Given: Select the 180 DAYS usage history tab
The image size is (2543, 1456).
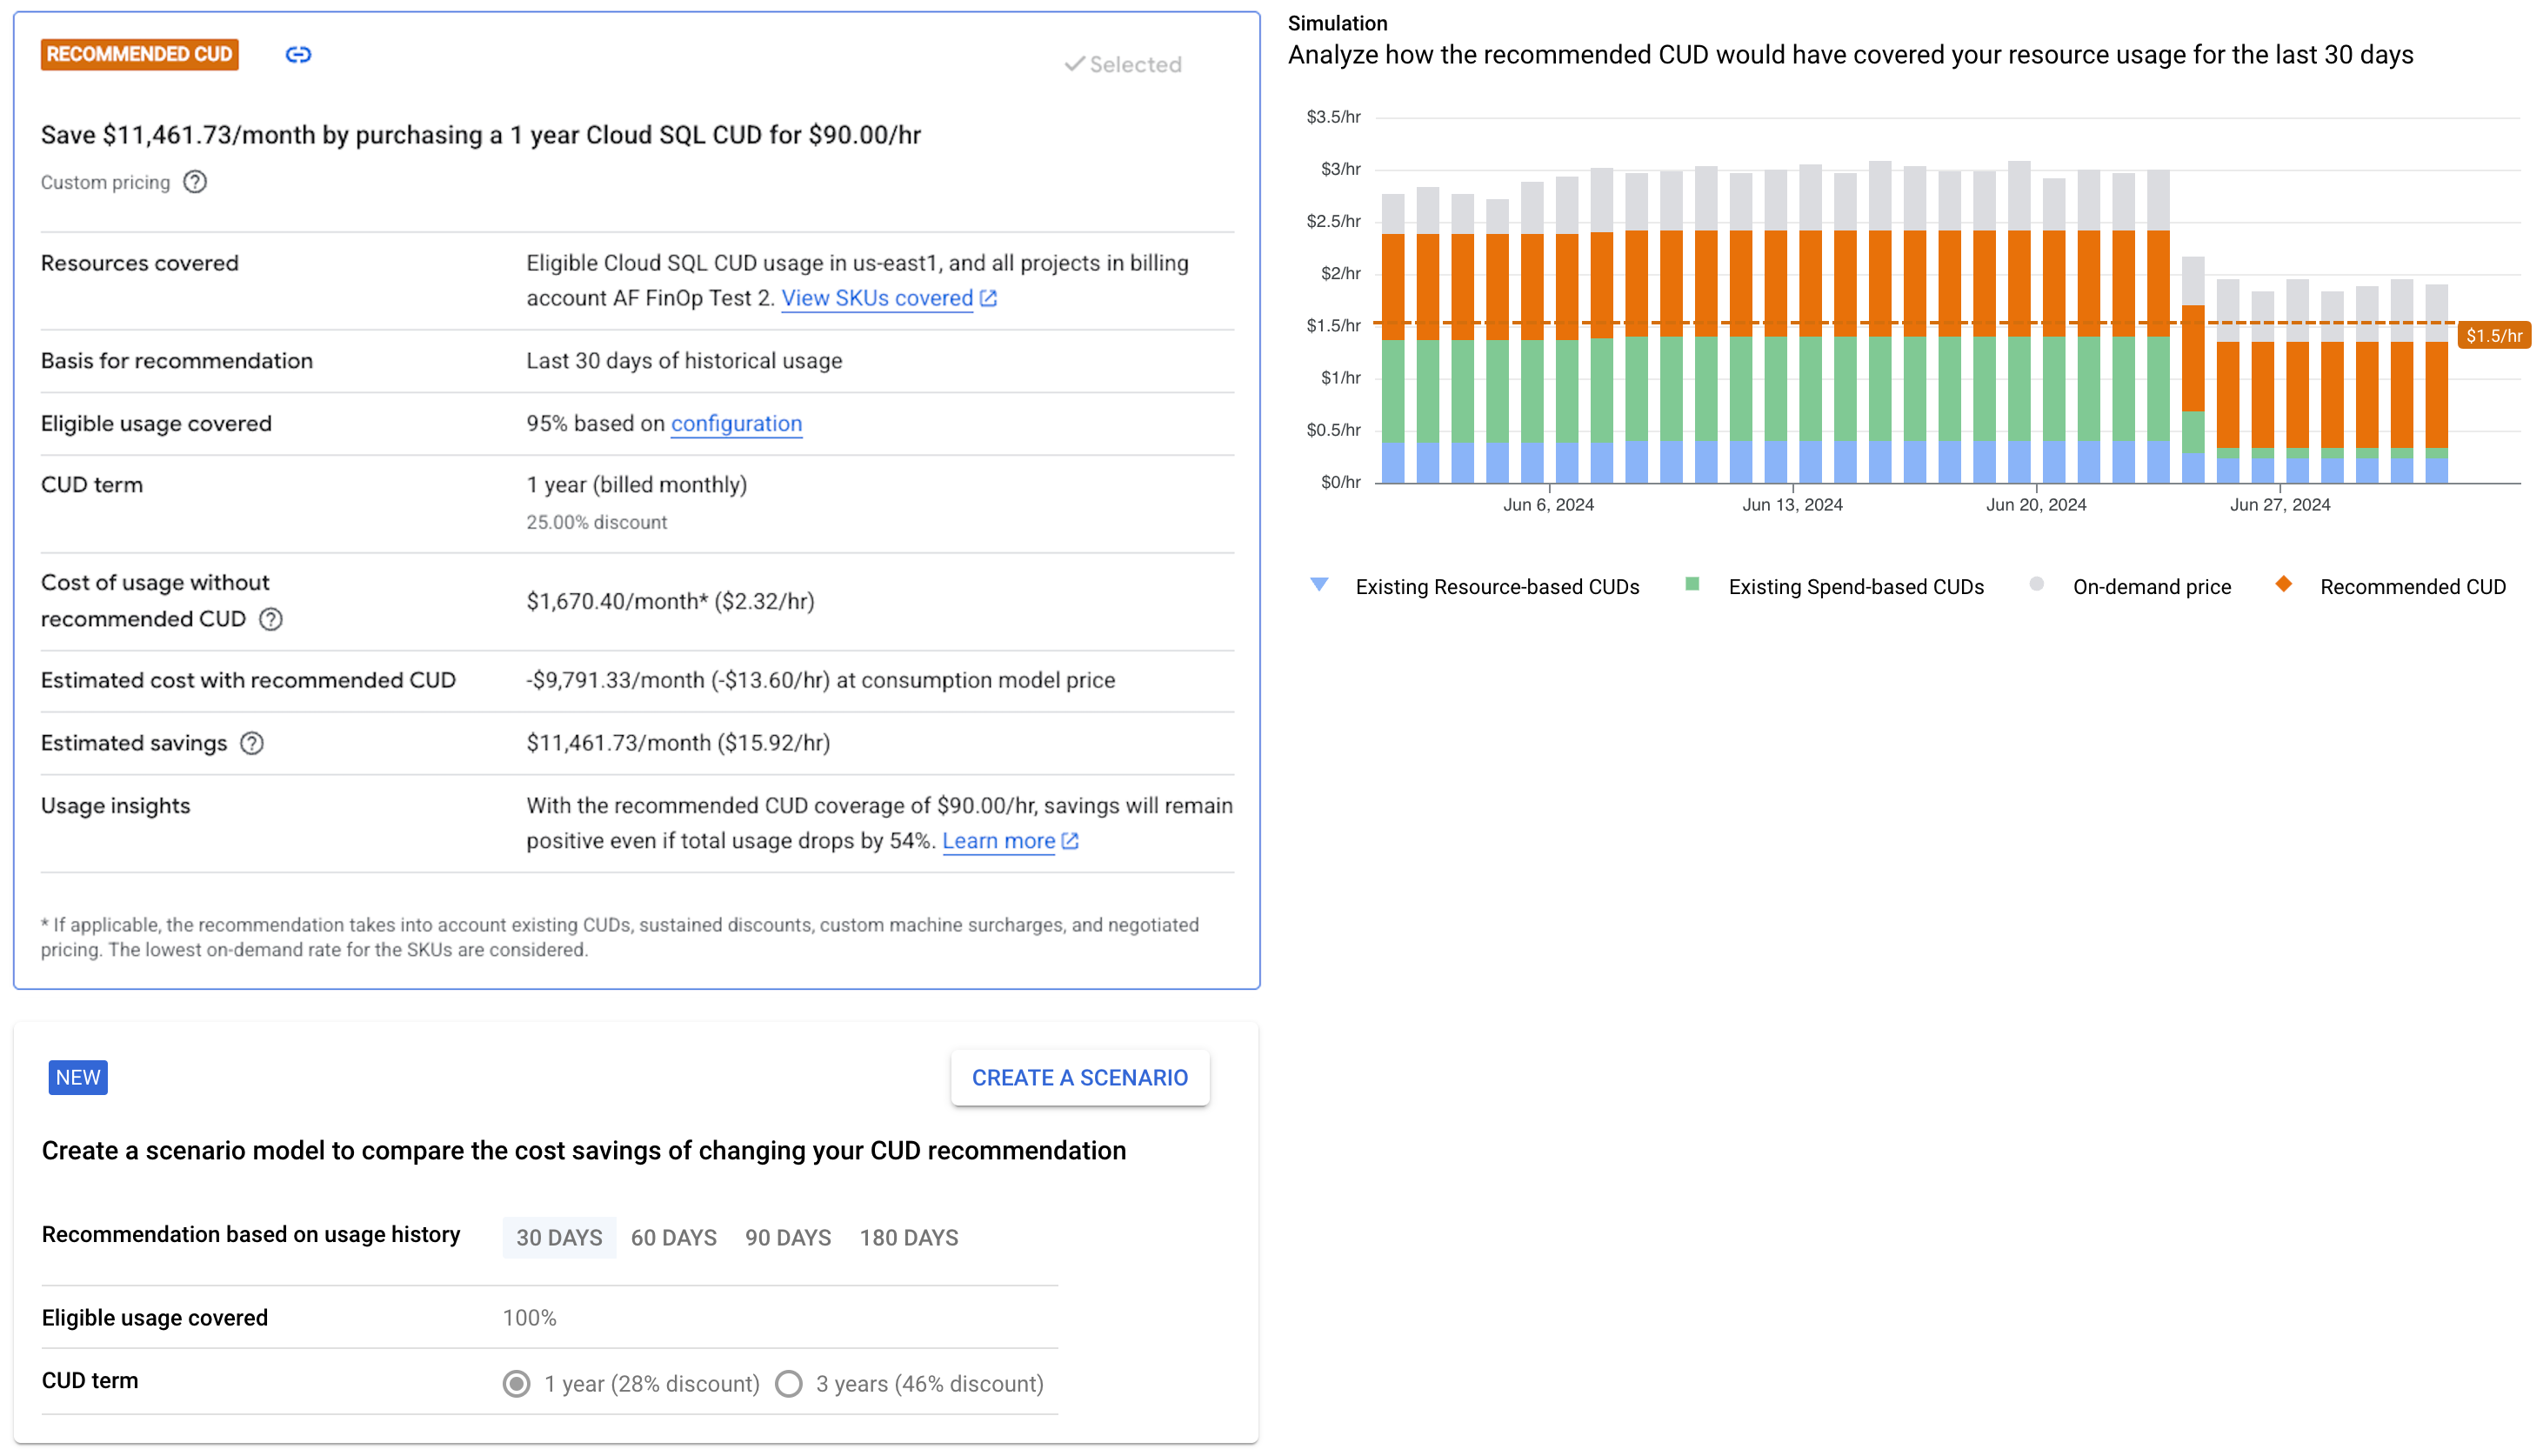Looking at the screenshot, I should [x=908, y=1237].
